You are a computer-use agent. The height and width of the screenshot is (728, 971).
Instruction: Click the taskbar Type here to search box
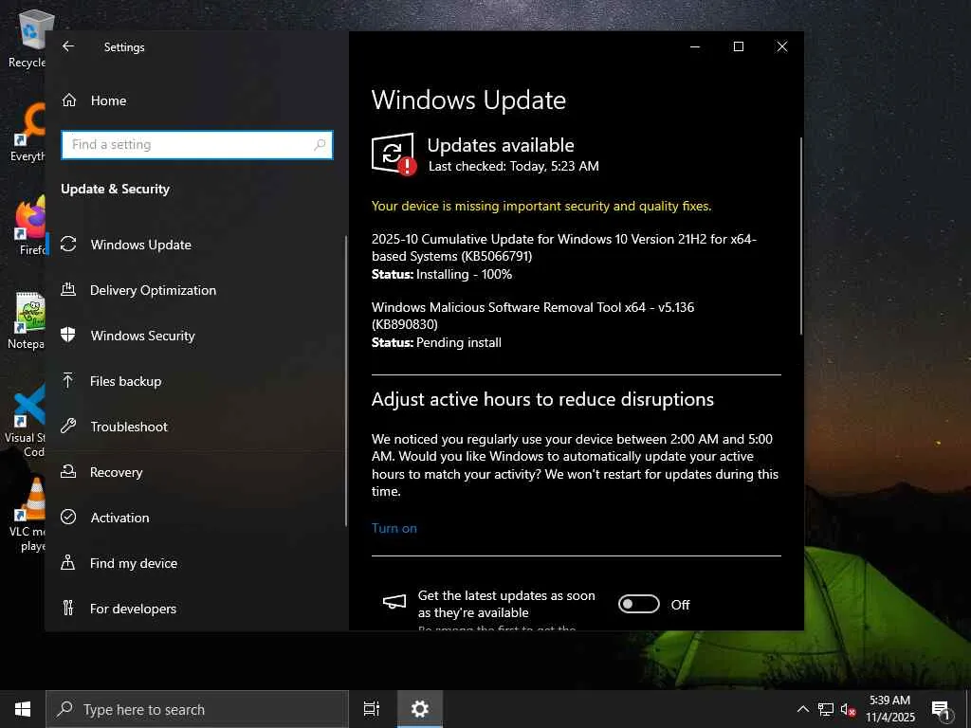pyautogui.click(x=197, y=709)
